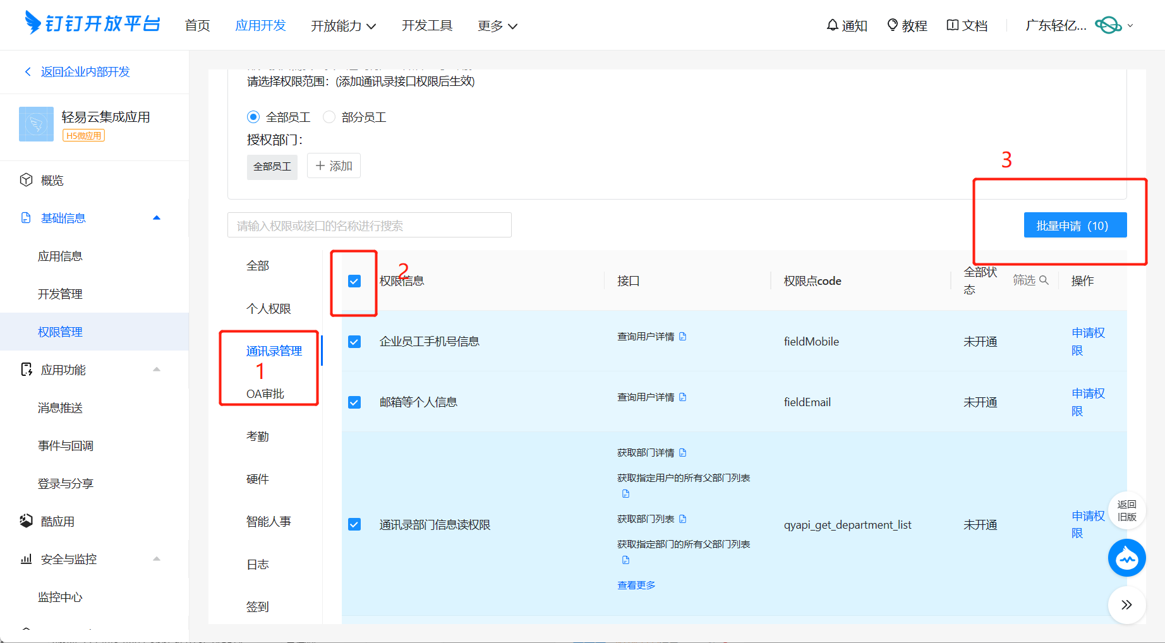Click the 酷应用 icon in the sidebar
Viewport: 1165px width, 643px height.
tap(26, 521)
